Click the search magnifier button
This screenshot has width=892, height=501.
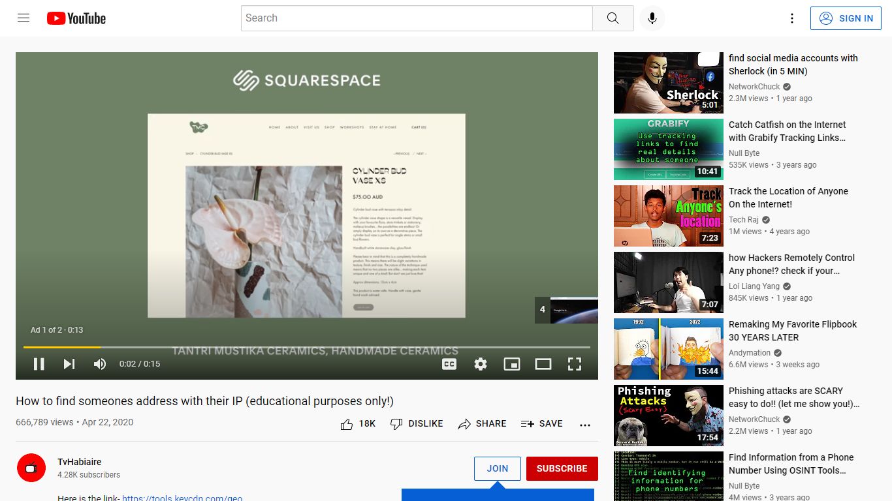(x=613, y=18)
